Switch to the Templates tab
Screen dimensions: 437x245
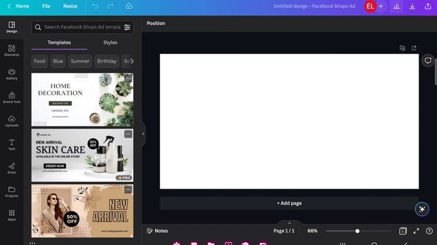pyautogui.click(x=59, y=42)
